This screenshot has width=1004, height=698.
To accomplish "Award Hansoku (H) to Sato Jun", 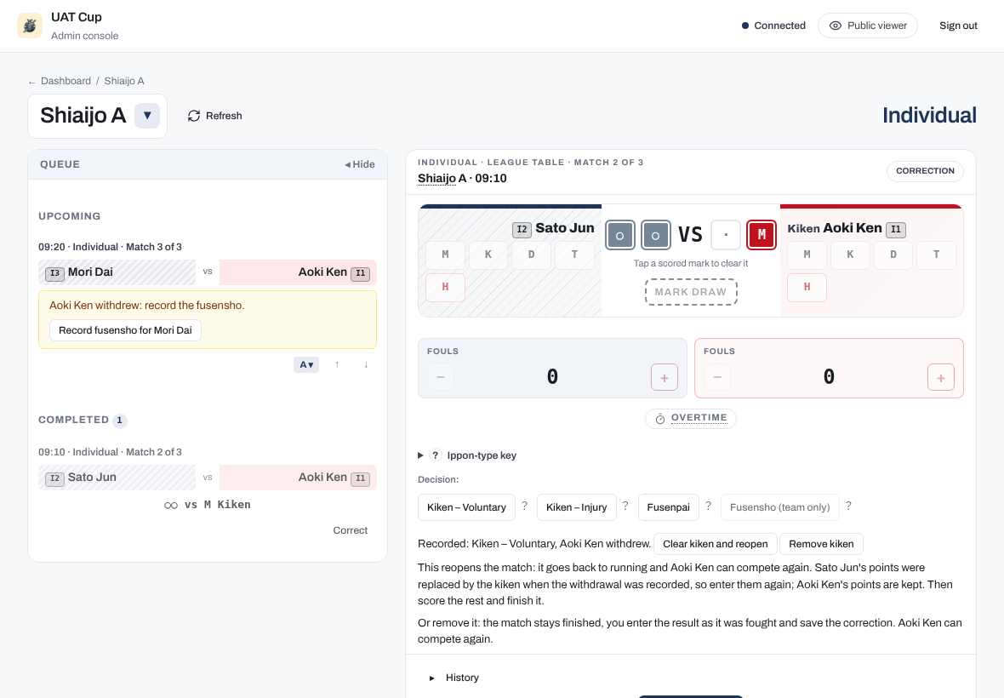I will pyautogui.click(x=445, y=287).
